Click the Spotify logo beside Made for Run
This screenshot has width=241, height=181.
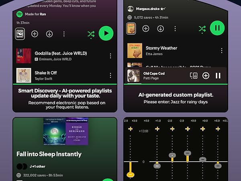point(20,14)
